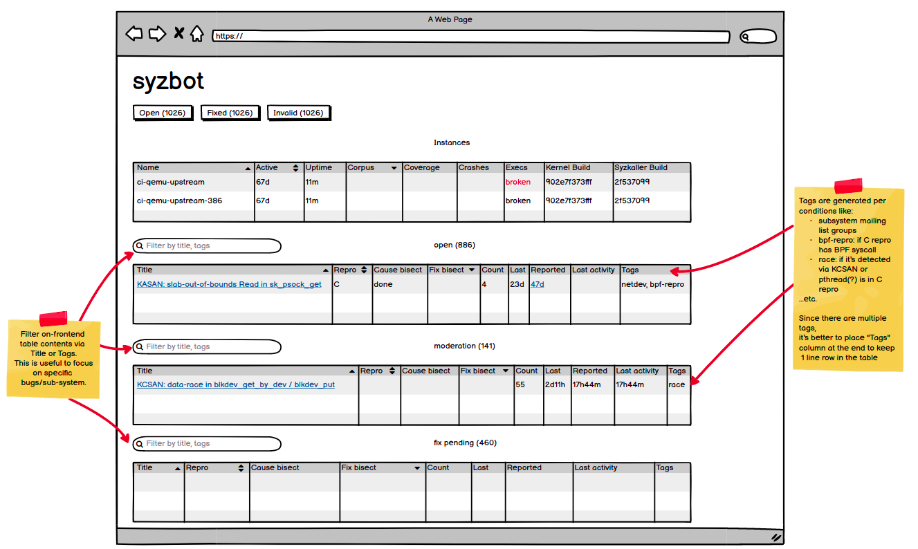Focus the filter field above moderation table
The width and height of the screenshot is (918, 549).
click(208, 346)
